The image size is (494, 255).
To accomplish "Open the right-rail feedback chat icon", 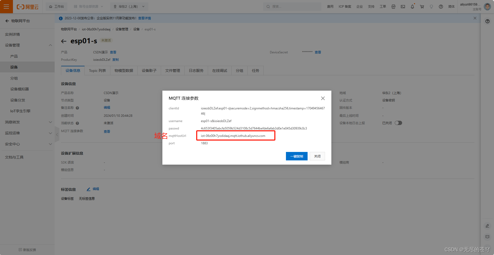I will coord(487,237).
